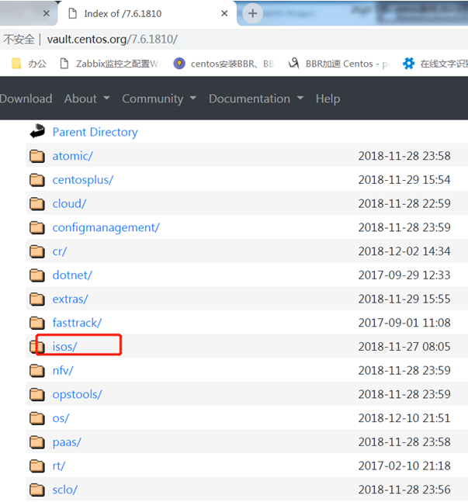Expand the Documentation dropdown menu

256,99
